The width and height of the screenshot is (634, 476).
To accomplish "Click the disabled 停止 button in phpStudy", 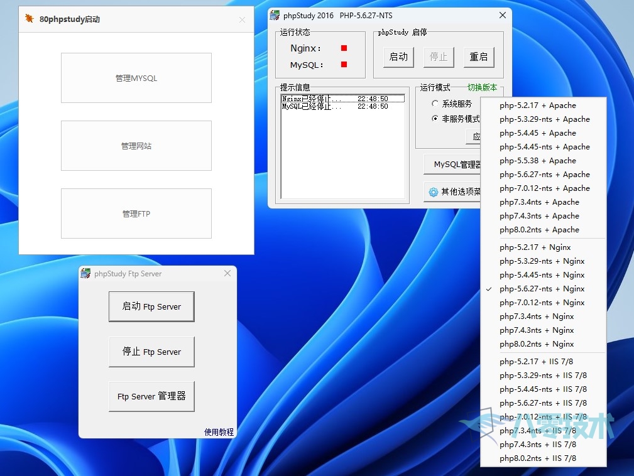I will [439, 57].
